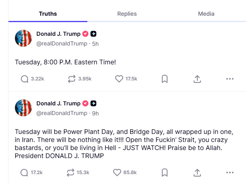This screenshot has width=246, height=183.
Task: Click @realDonaldTrump handle on the 9h post
Action: (62, 113)
